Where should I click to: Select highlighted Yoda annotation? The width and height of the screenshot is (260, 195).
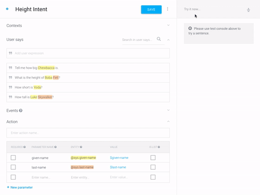37,87
